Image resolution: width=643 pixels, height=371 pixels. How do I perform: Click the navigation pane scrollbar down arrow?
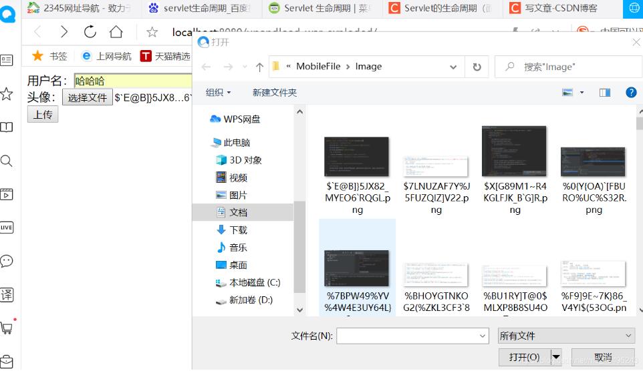pos(299,310)
